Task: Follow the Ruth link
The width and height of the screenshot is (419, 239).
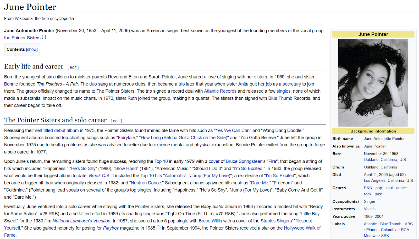Action: coord(132,98)
